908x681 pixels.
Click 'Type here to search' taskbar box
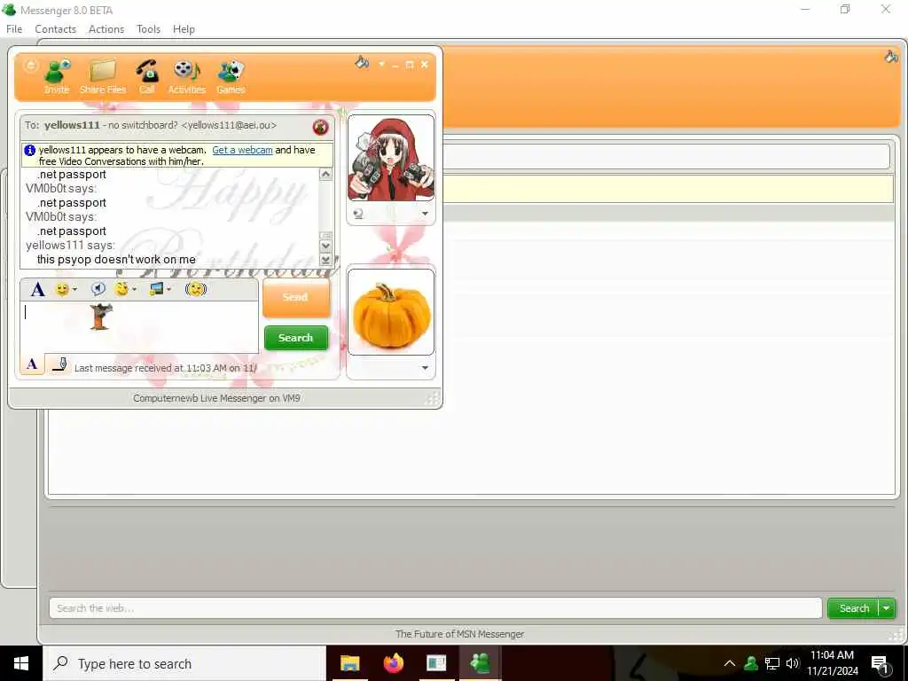pos(184,663)
